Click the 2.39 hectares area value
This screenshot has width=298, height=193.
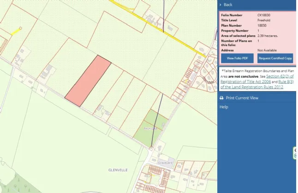coord(269,35)
